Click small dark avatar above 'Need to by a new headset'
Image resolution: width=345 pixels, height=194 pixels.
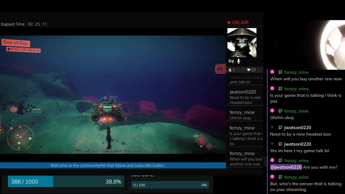(272, 127)
